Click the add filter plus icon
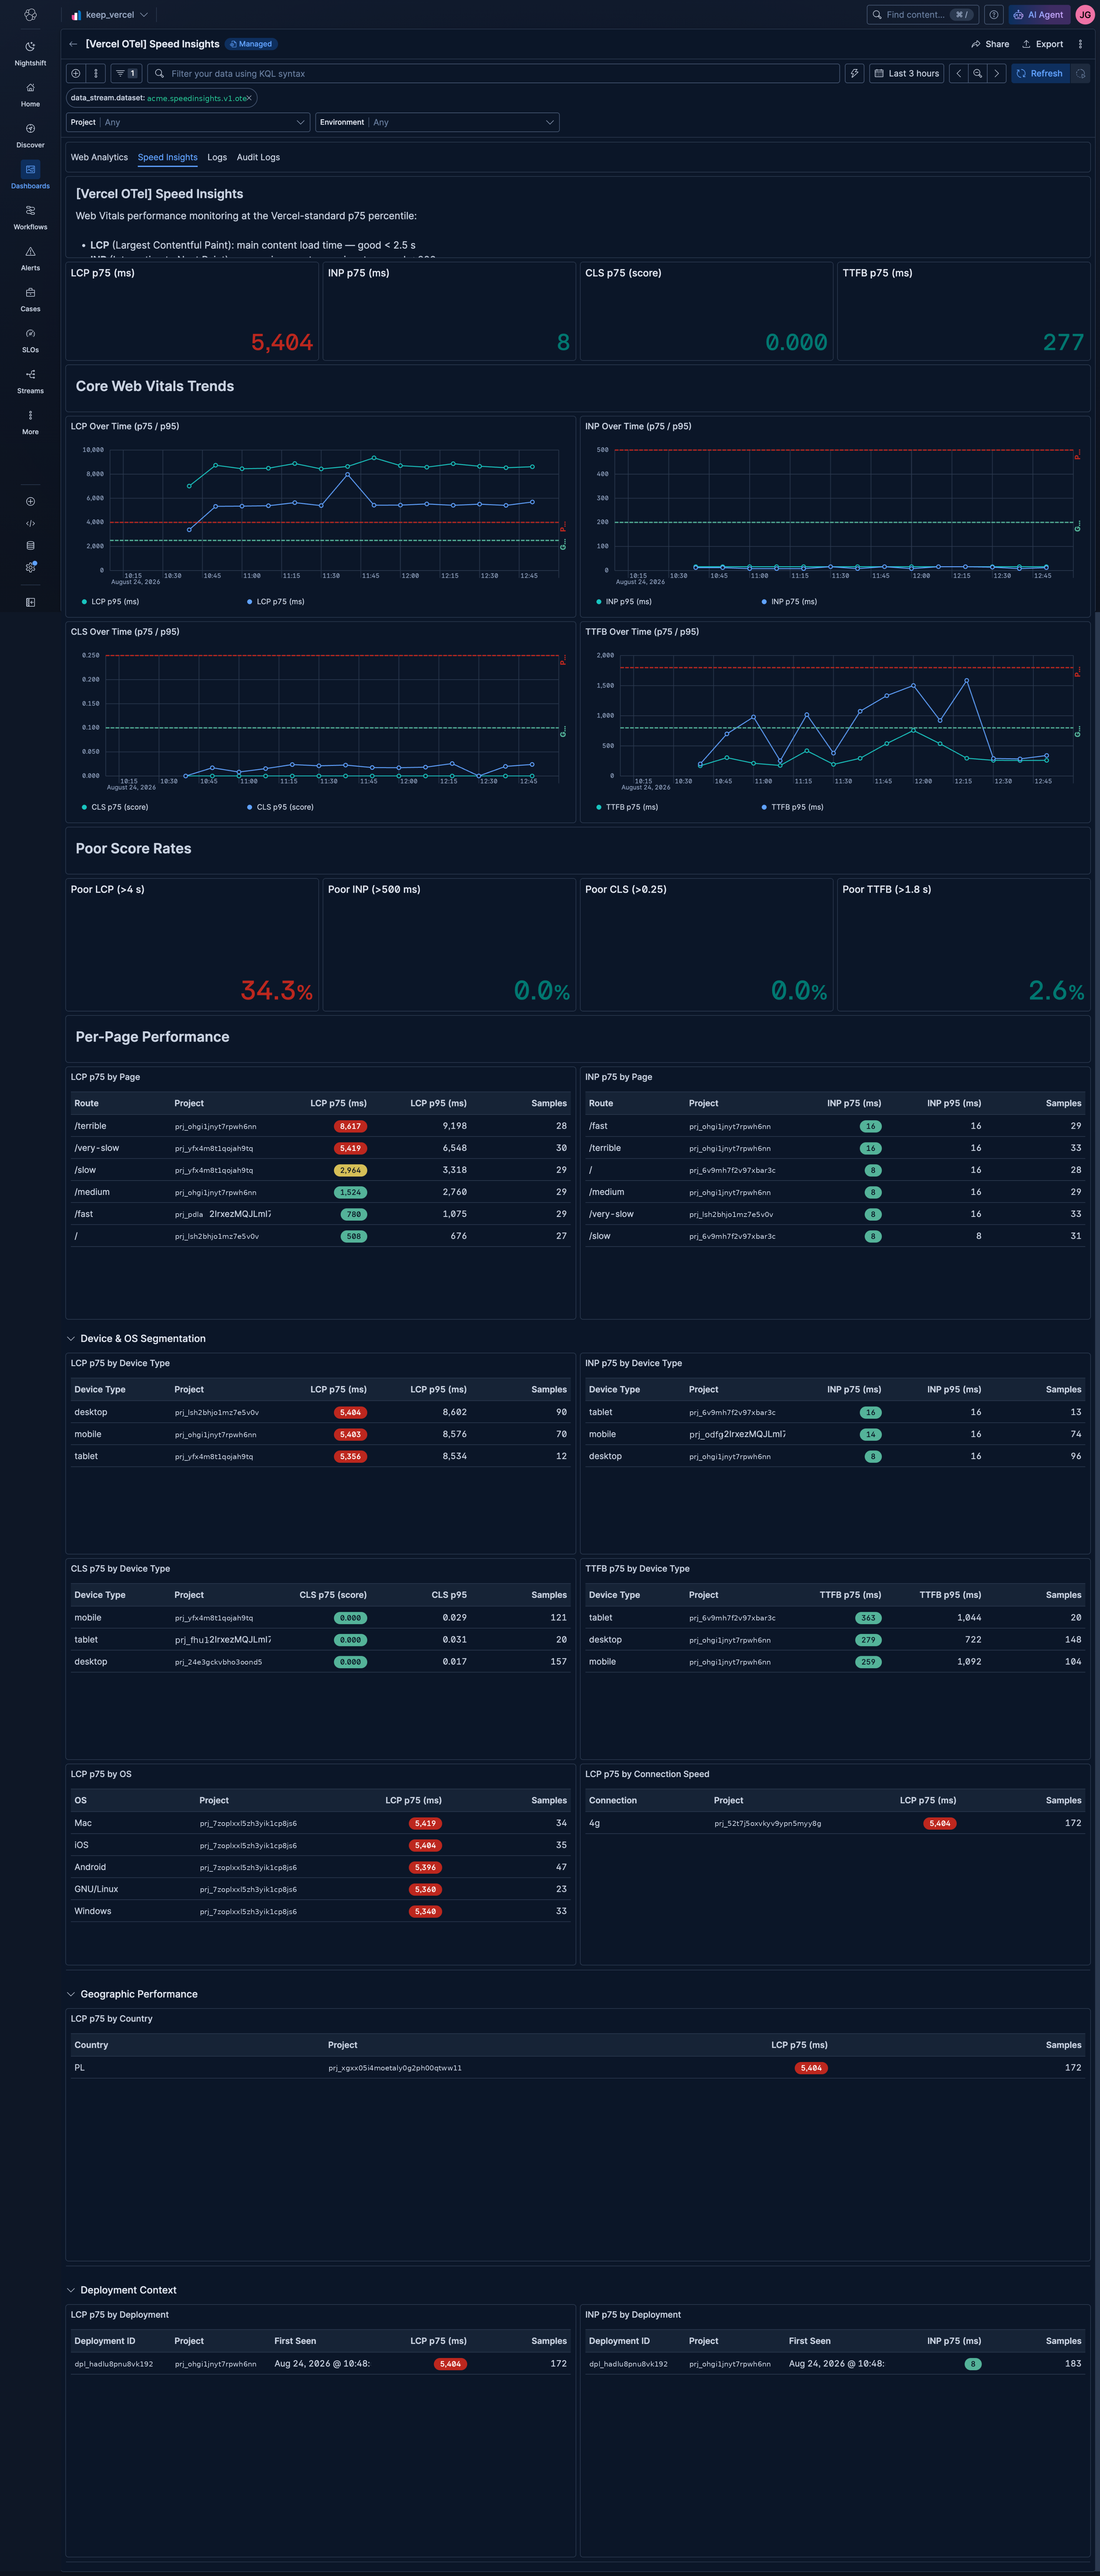 tap(76, 73)
